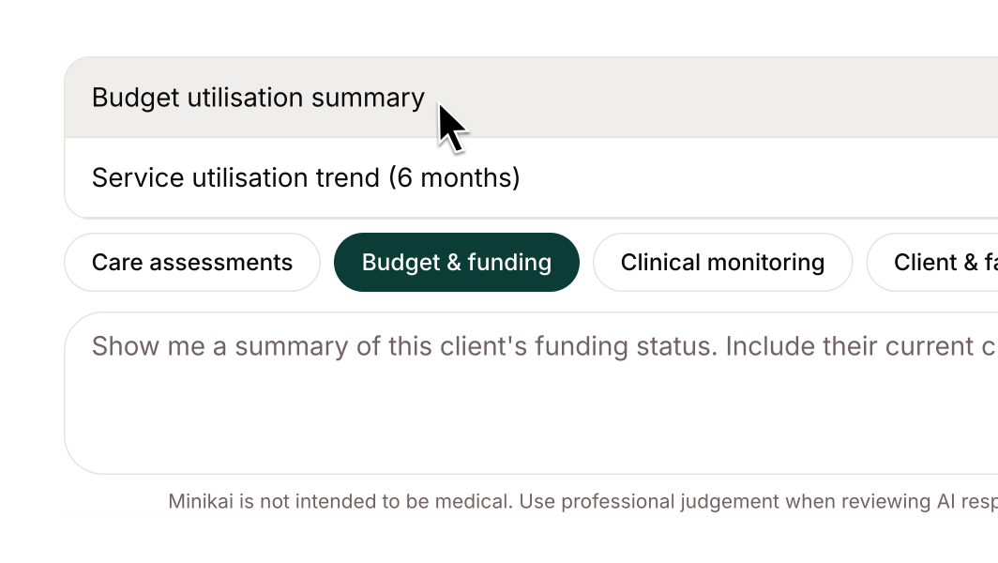This screenshot has height=563, width=998.
Task: Enable the Care assessments filter pill
Action: coord(192,263)
